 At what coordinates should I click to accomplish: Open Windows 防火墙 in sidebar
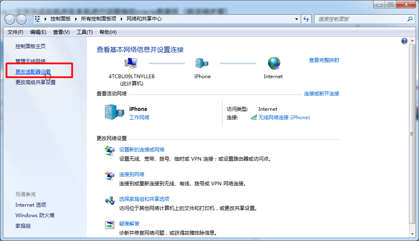pyautogui.click(x=35, y=215)
